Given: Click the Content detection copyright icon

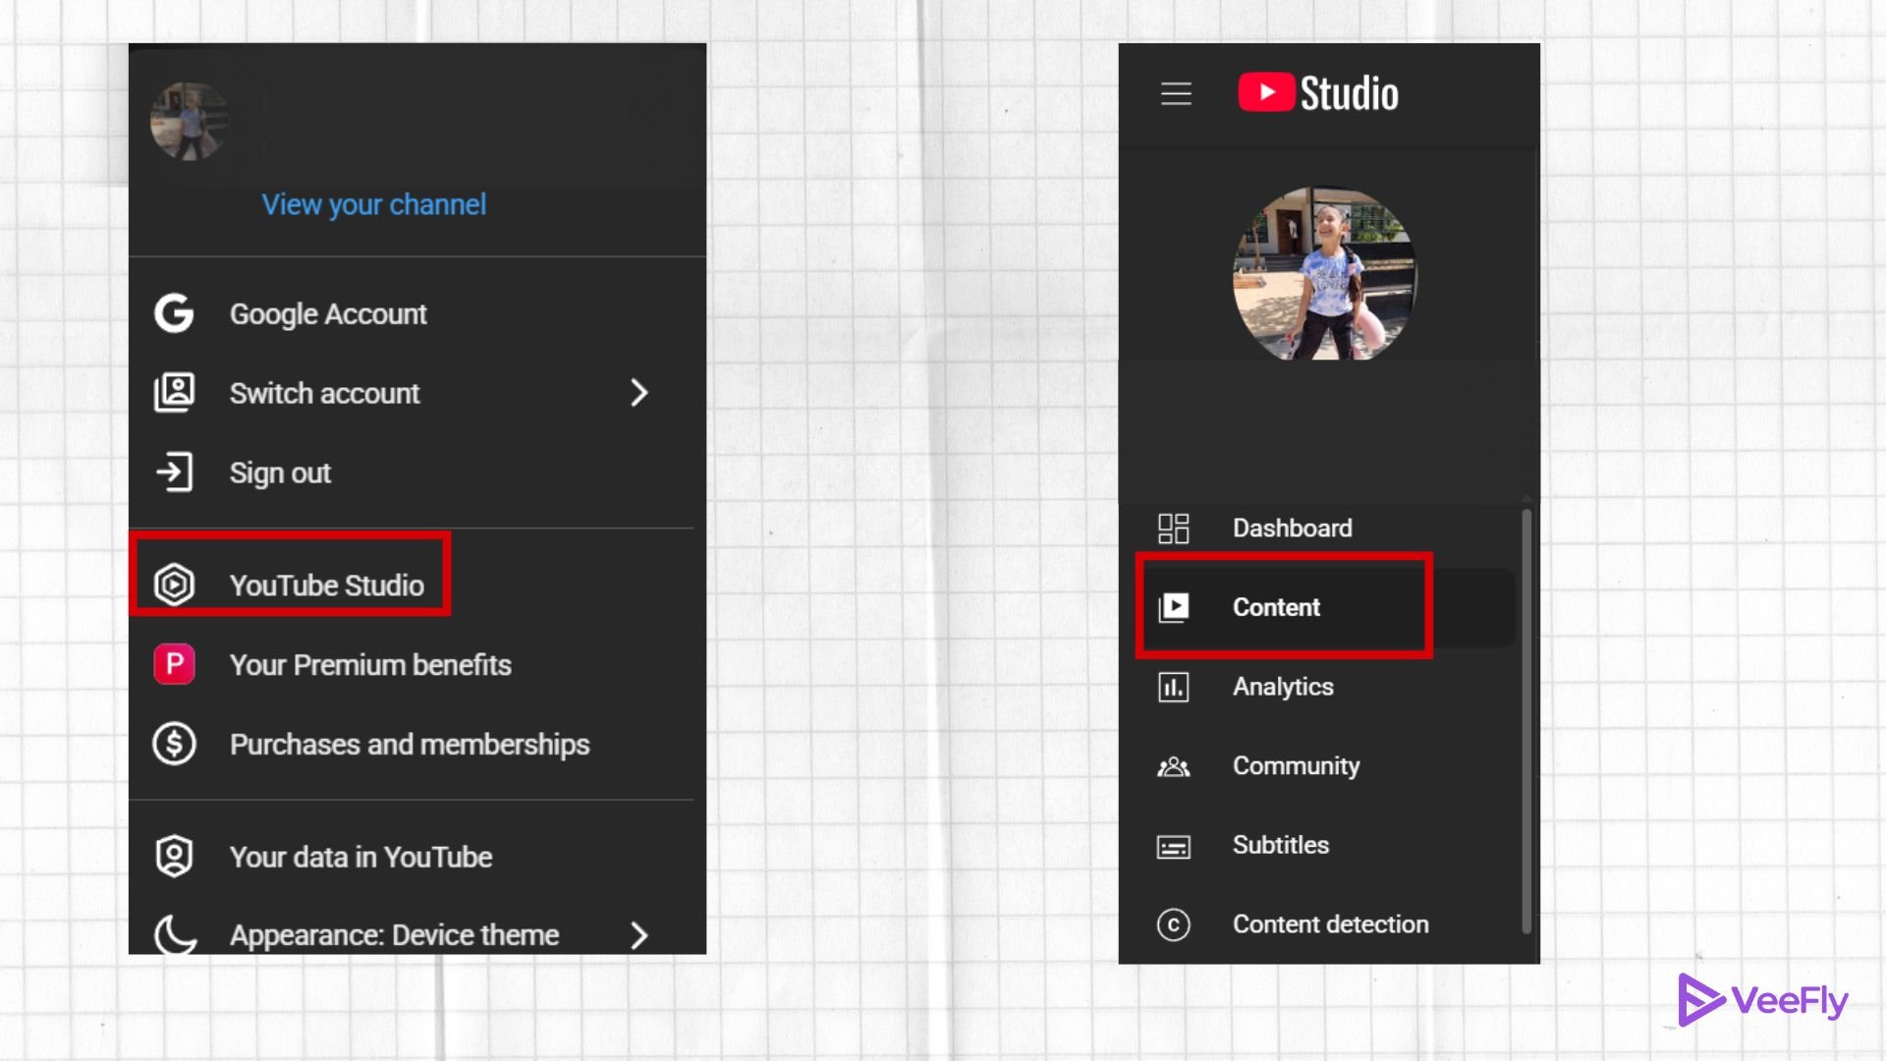Looking at the screenshot, I should 1175,924.
